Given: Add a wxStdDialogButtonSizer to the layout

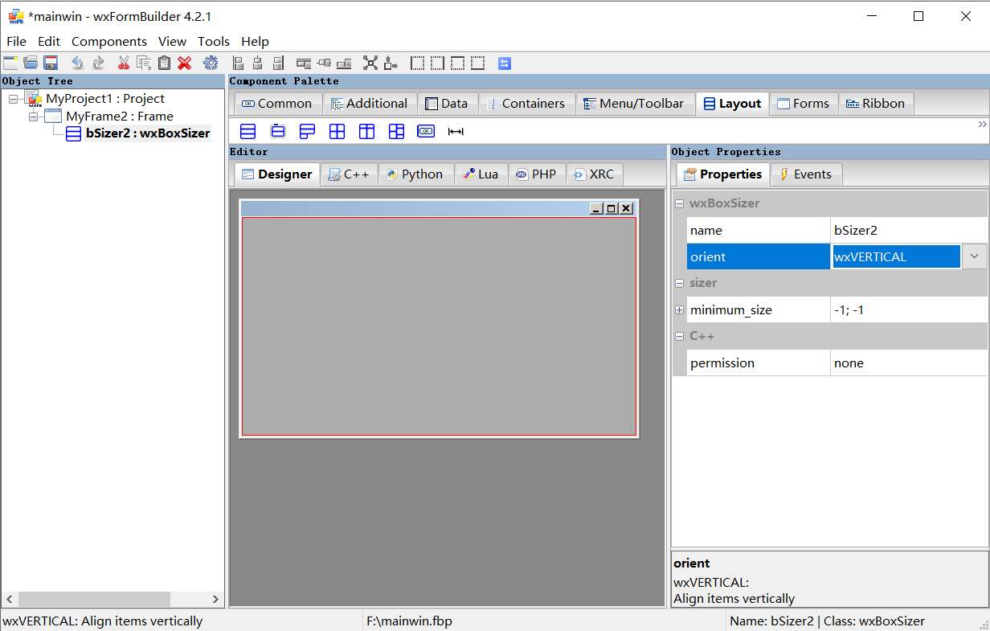Looking at the screenshot, I should (426, 130).
